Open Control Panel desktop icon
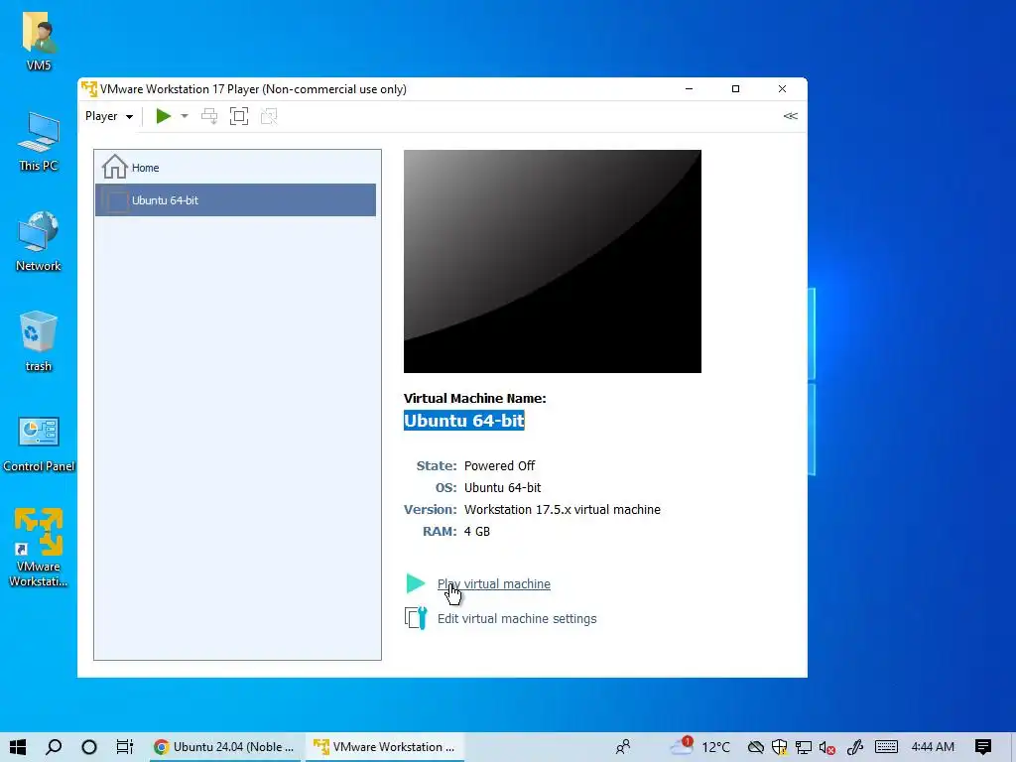The image size is (1016, 762). (x=39, y=444)
